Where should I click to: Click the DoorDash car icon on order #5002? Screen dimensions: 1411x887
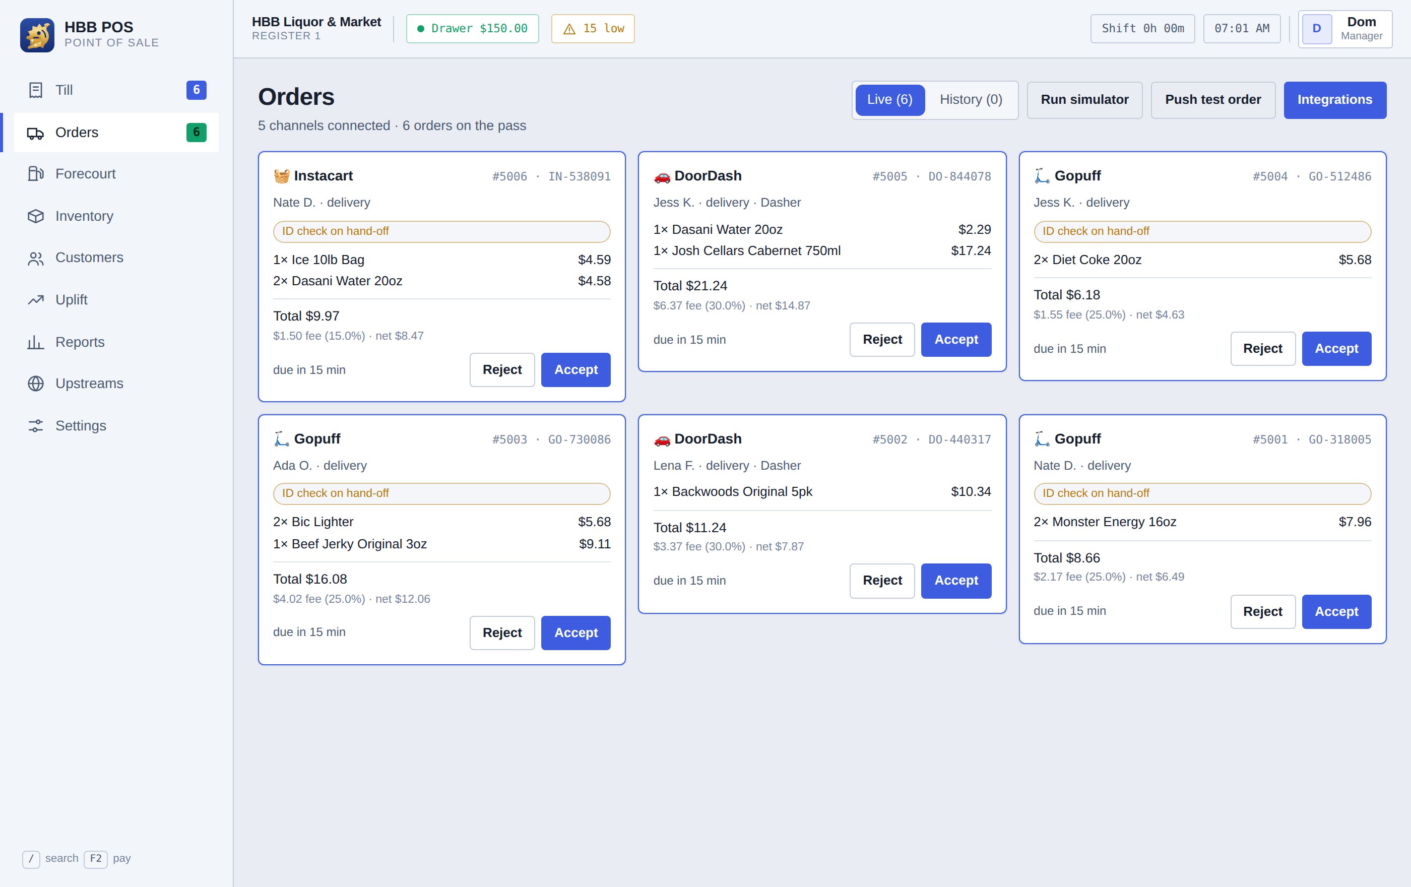tap(662, 439)
